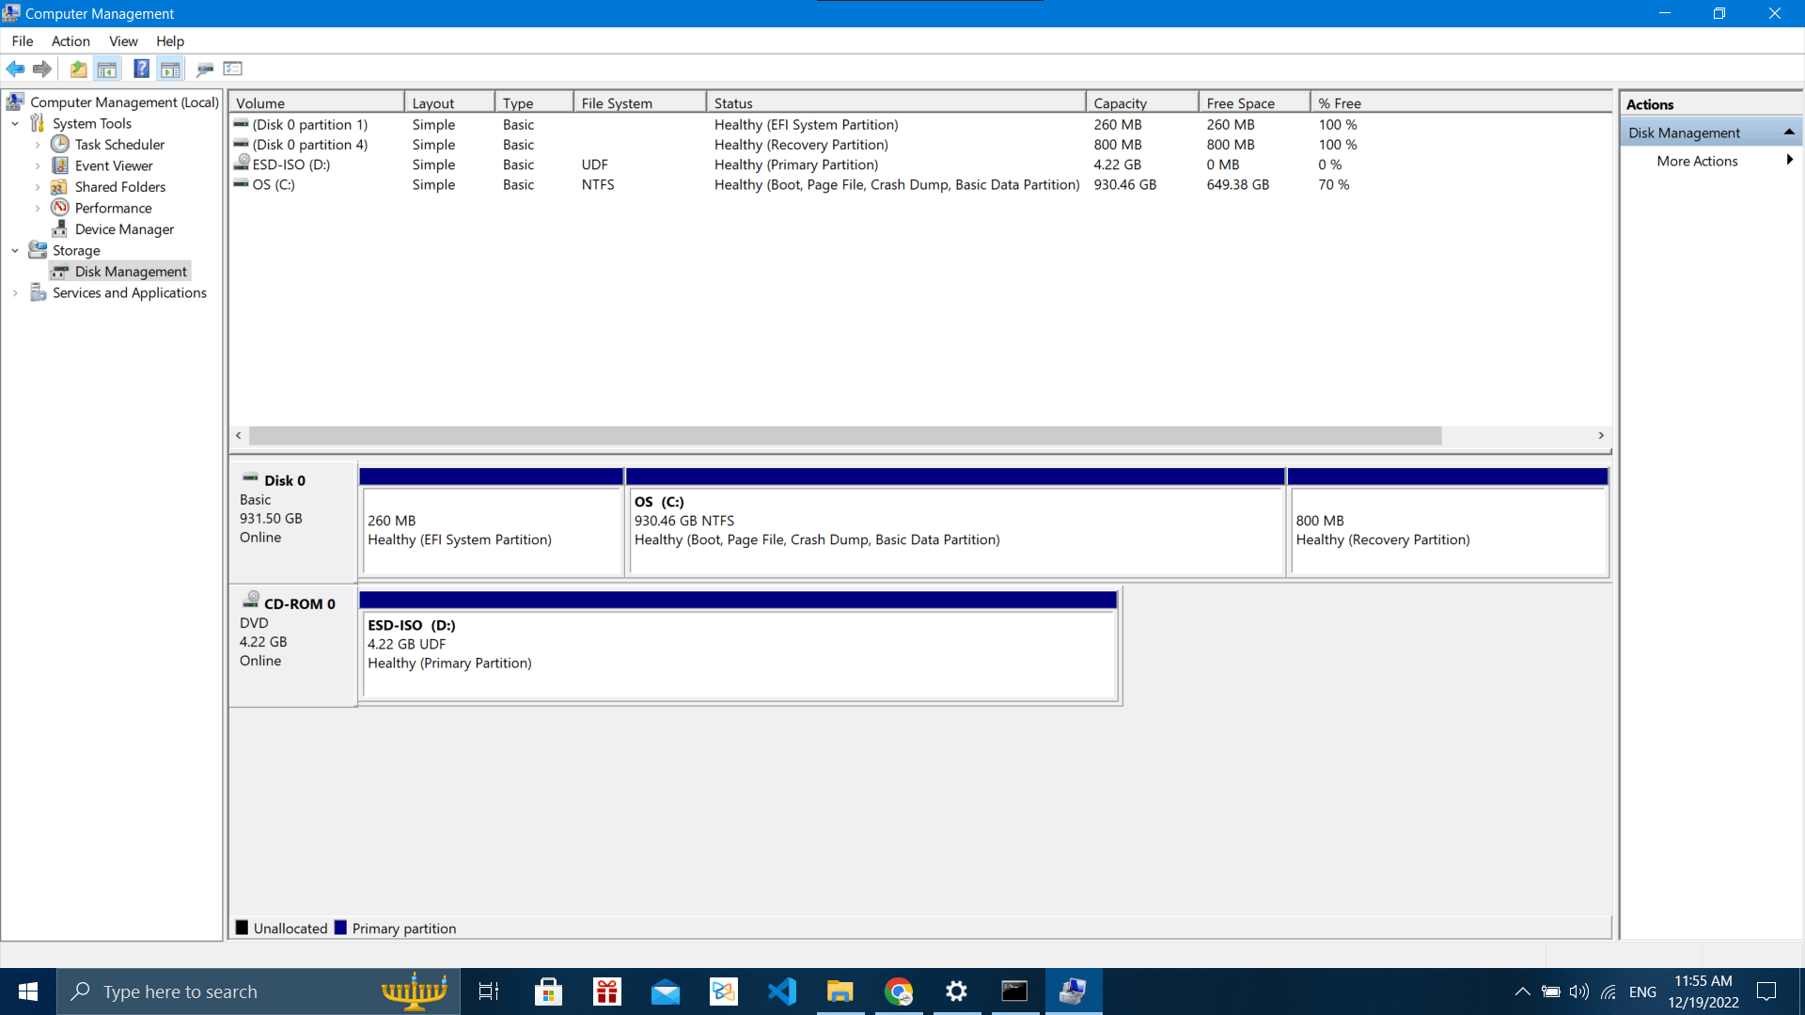Open the View menu
Image resolution: width=1805 pixels, height=1015 pixels.
pos(123,41)
